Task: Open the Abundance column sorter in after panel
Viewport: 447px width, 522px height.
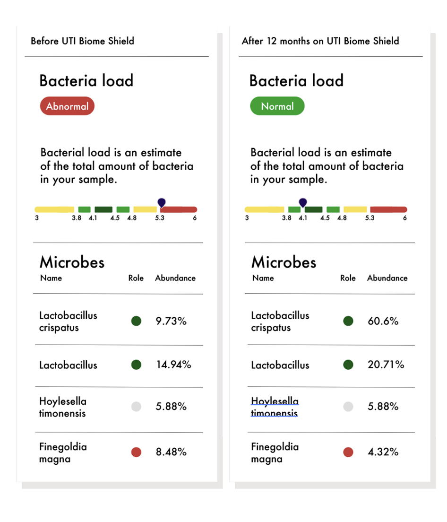Action: [387, 278]
